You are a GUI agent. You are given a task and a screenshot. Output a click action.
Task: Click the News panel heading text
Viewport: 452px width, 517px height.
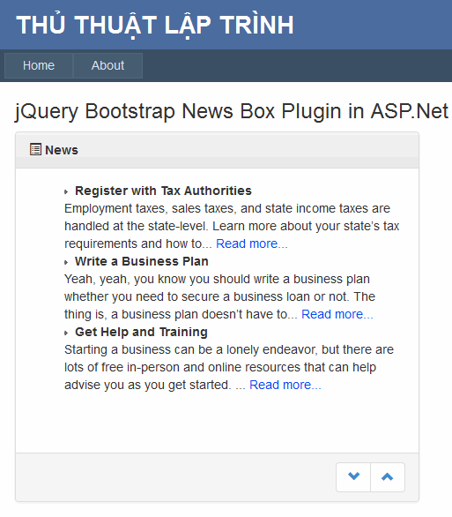tap(62, 150)
